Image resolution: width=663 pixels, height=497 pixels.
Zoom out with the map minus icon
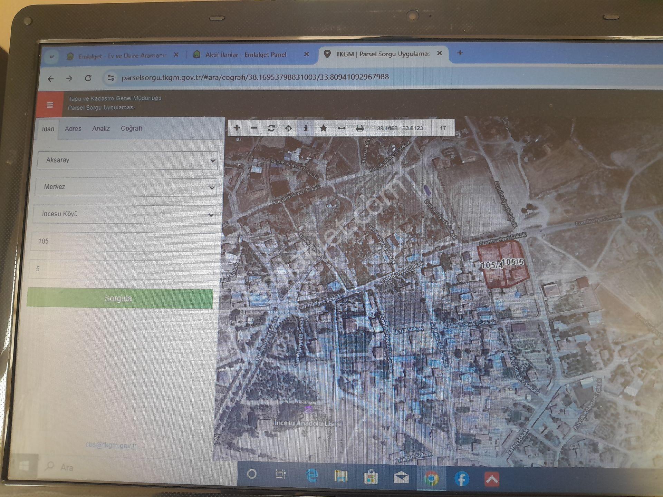tap(254, 128)
